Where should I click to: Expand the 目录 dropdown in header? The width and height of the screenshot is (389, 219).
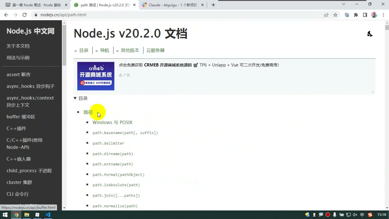[82, 50]
